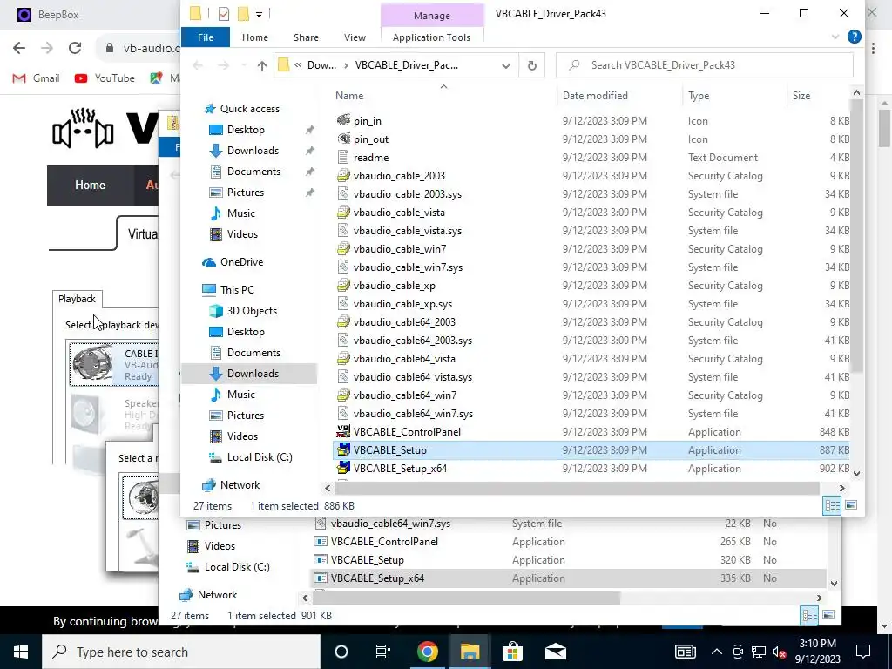The width and height of the screenshot is (892, 669).
Task: Click the Home menu on VB-Audio webpage
Action: click(90, 186)
